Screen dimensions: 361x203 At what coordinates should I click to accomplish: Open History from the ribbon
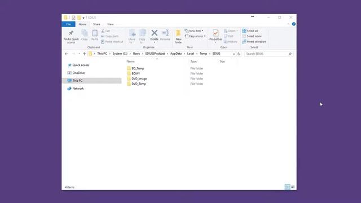[231, 42]
